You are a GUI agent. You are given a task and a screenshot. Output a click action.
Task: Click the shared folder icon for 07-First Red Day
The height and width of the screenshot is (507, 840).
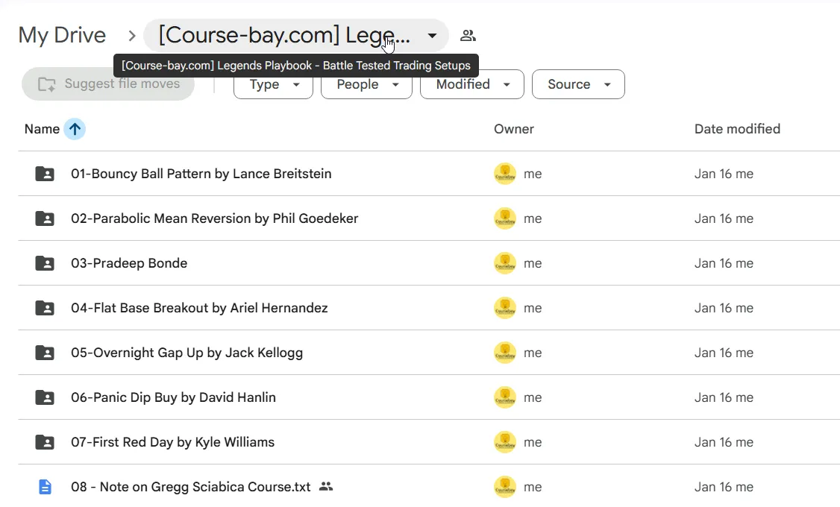coord(45,442)
